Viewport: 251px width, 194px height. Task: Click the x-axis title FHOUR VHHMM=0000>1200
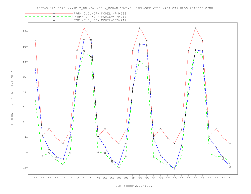click(132, 186)
